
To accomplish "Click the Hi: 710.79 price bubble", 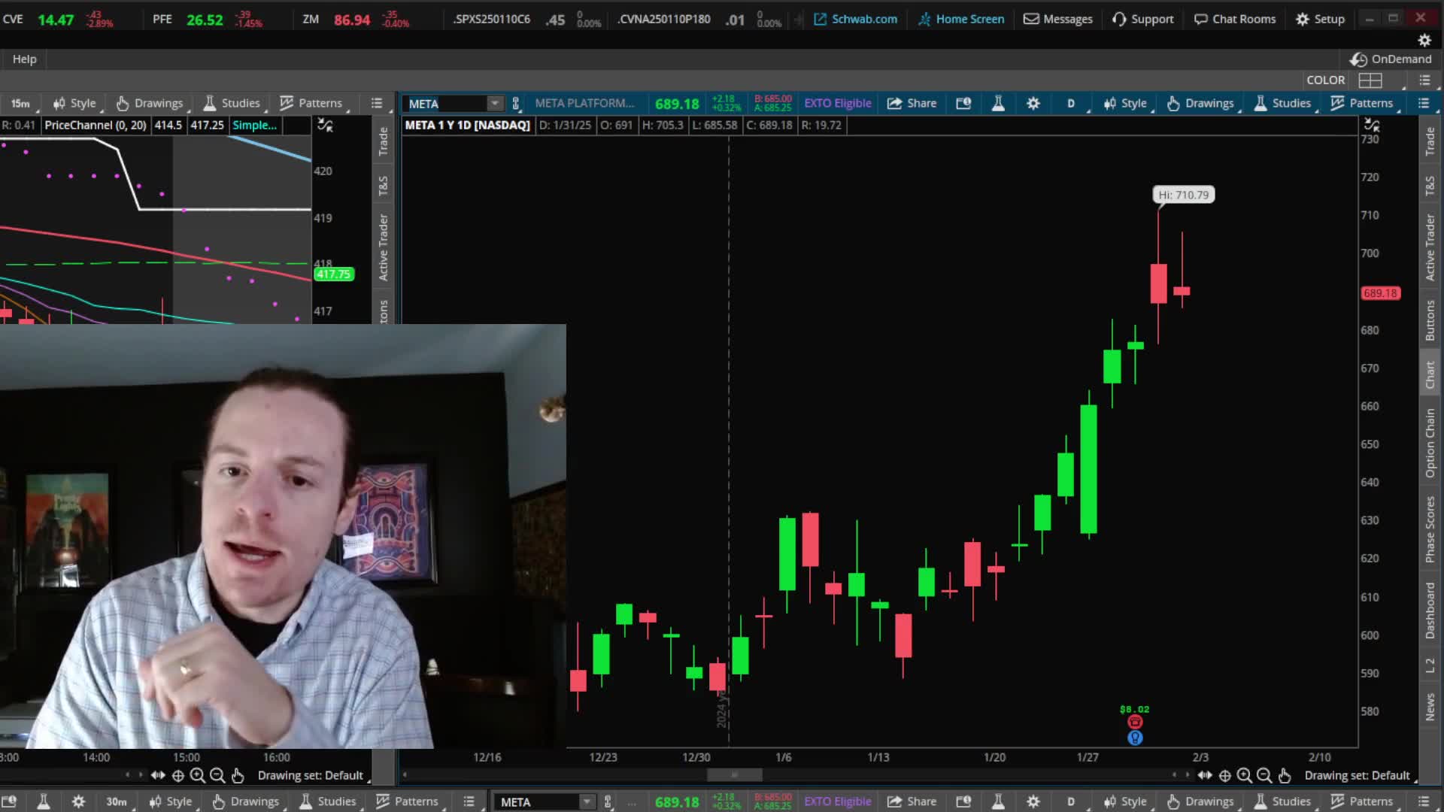I will (x=1184, y=195).
